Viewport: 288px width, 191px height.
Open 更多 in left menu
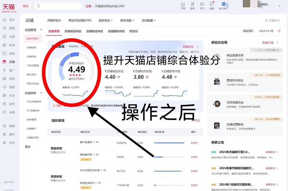point(28,147)
